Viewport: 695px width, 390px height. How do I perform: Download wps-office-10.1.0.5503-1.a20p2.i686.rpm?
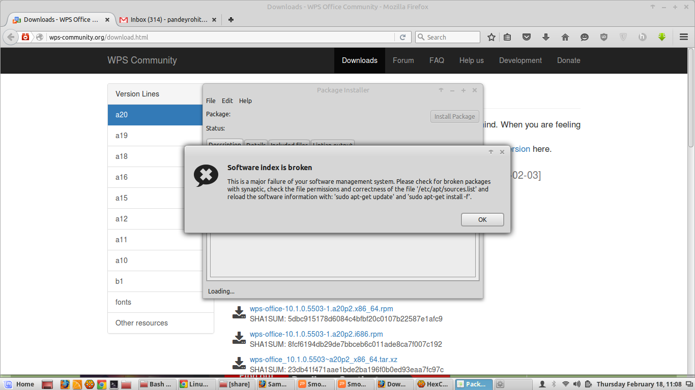click(x=316, y=334)
